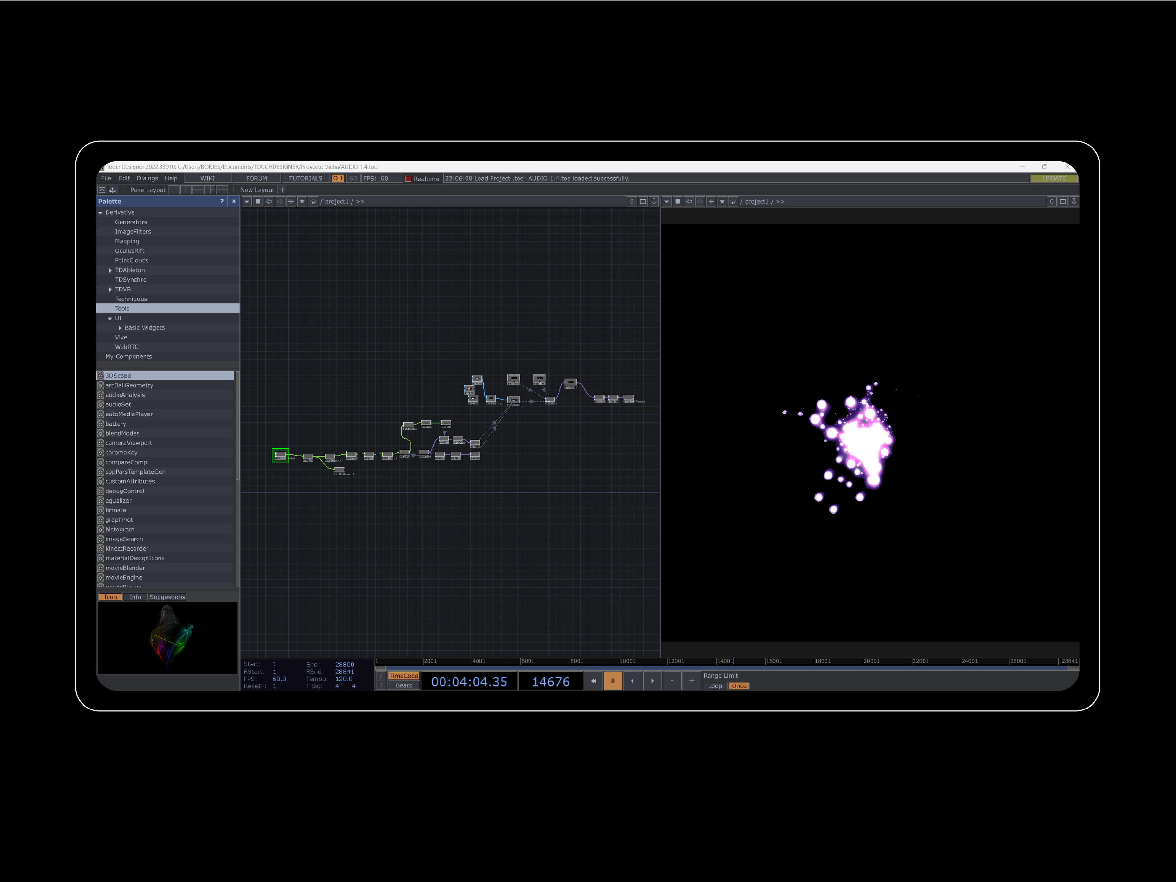Screen dimensions: 1176x882
Task: Set Range Limit to Once
Action: pyautogui.click(x=738, y=686)
